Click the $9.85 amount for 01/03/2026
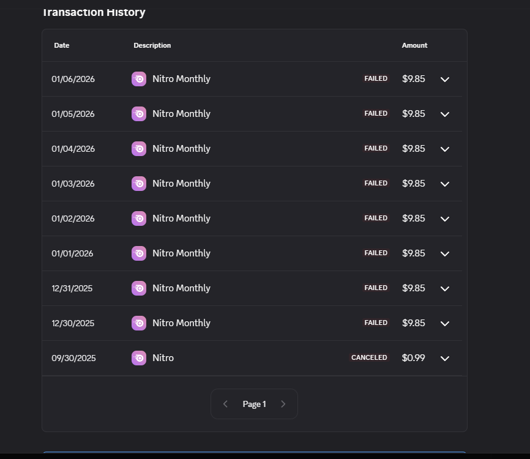The width and height of the screenshot is (530, 459). [413, 183]
